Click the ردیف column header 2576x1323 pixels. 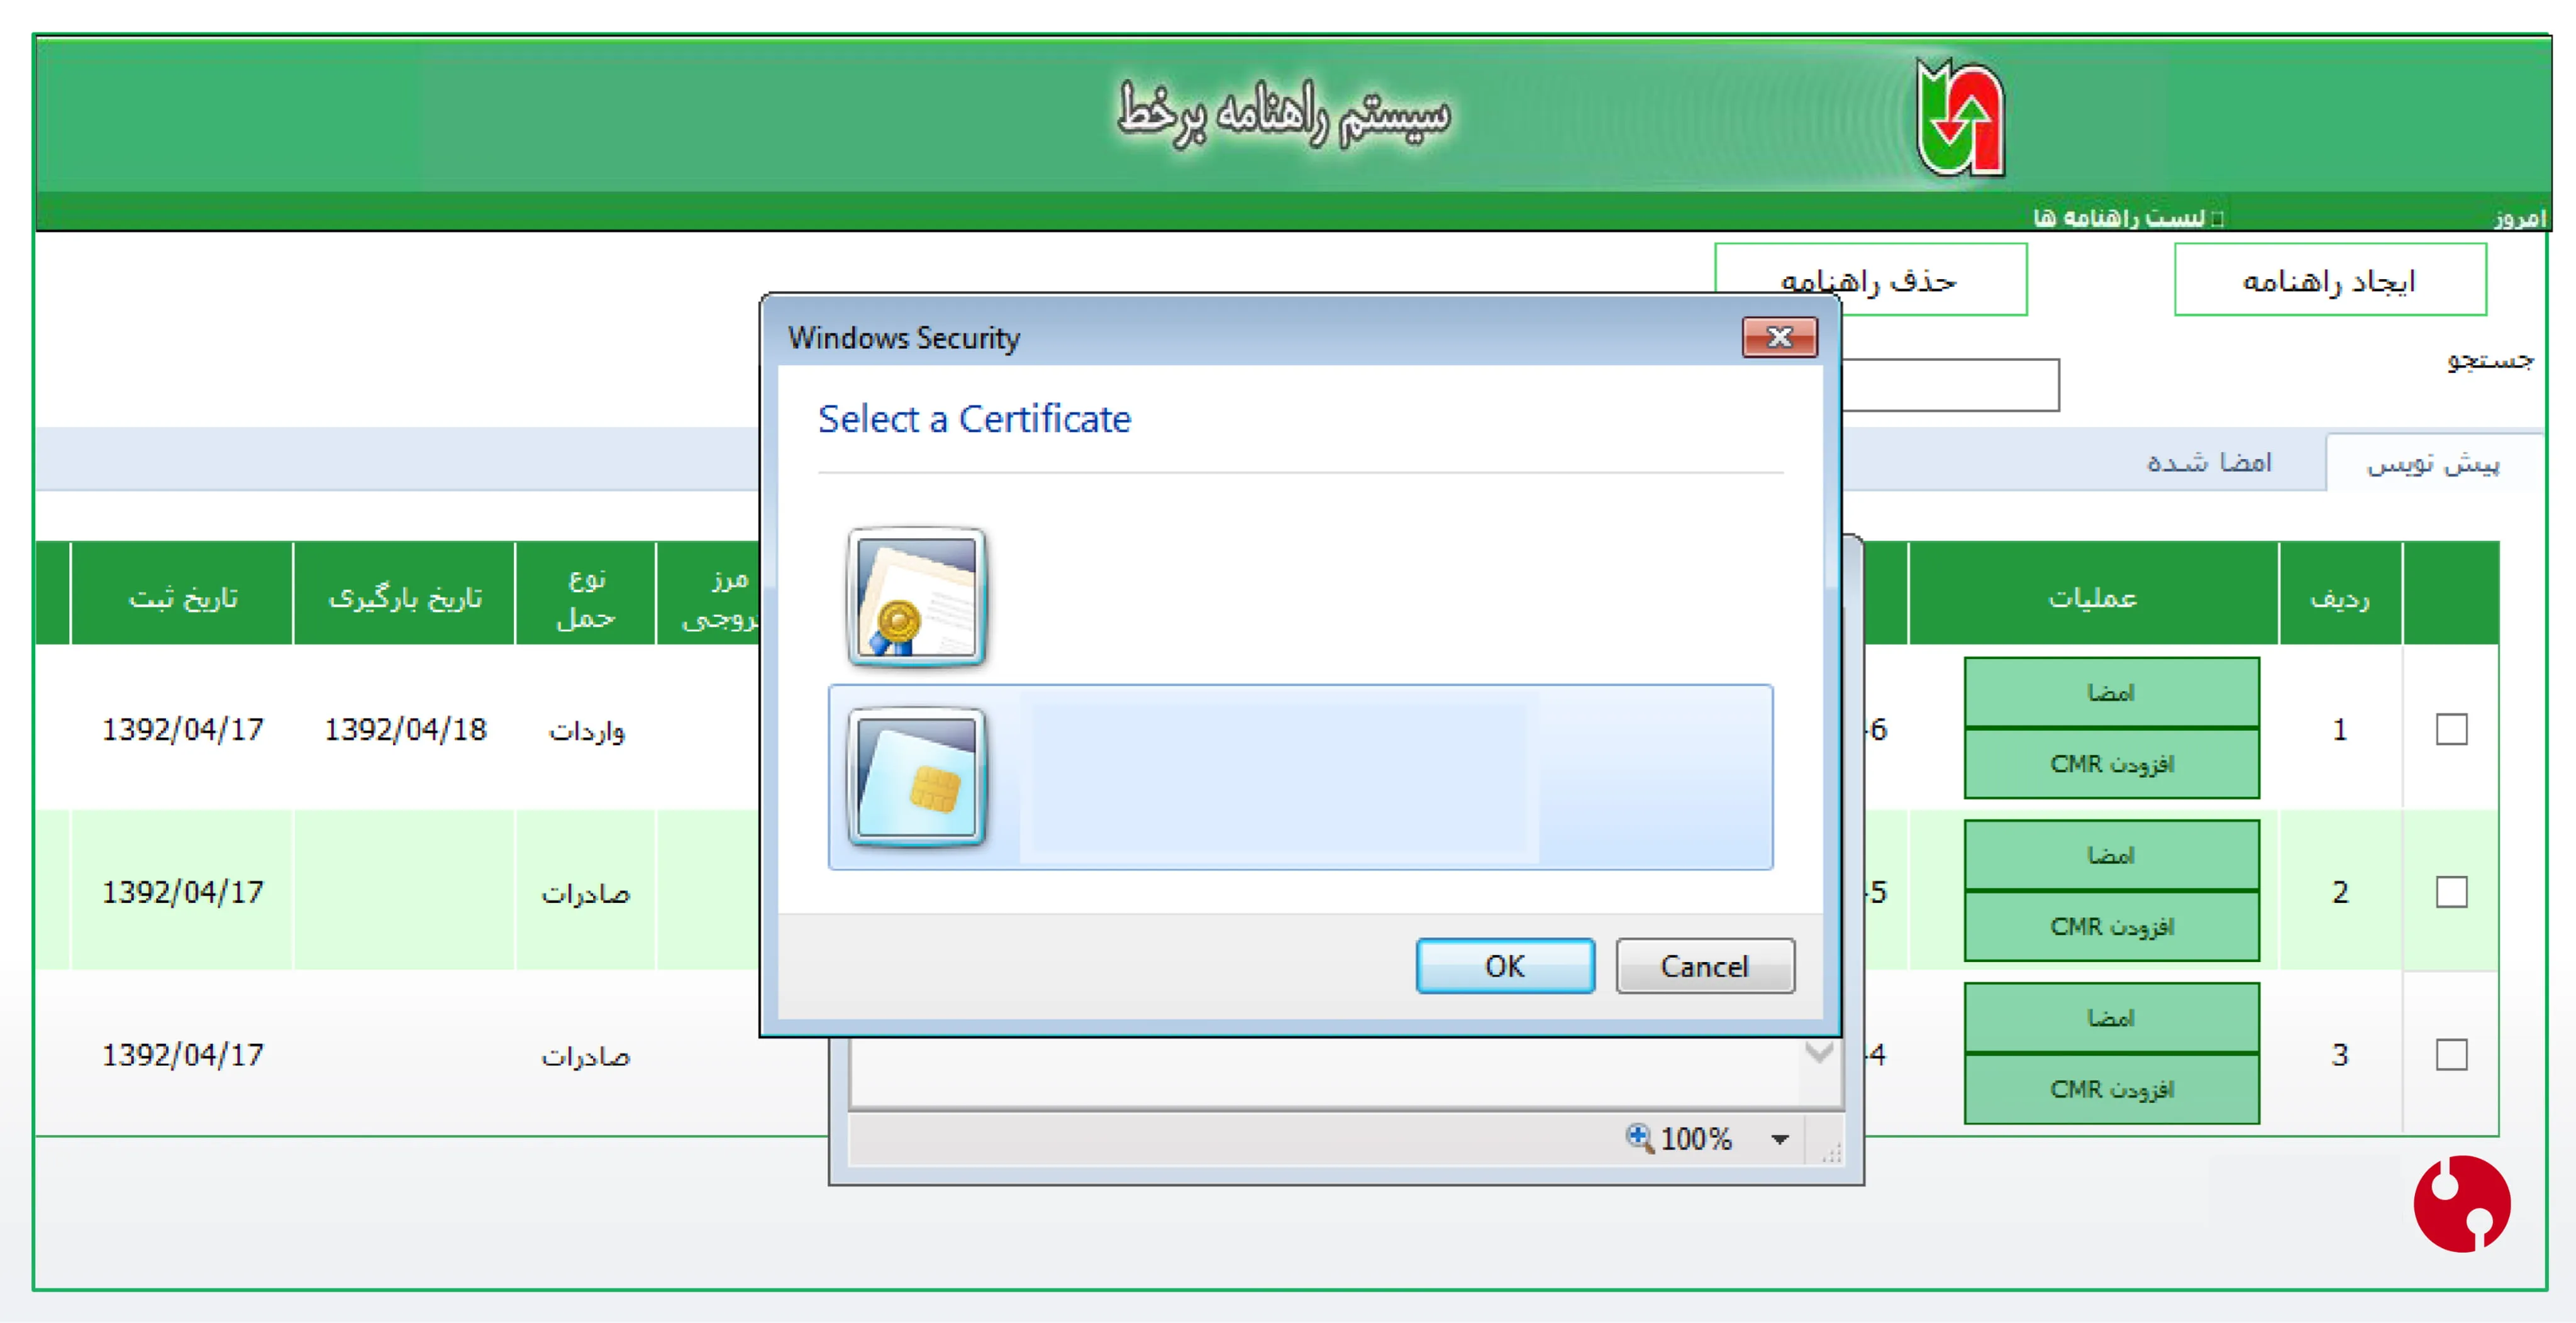2340,594
